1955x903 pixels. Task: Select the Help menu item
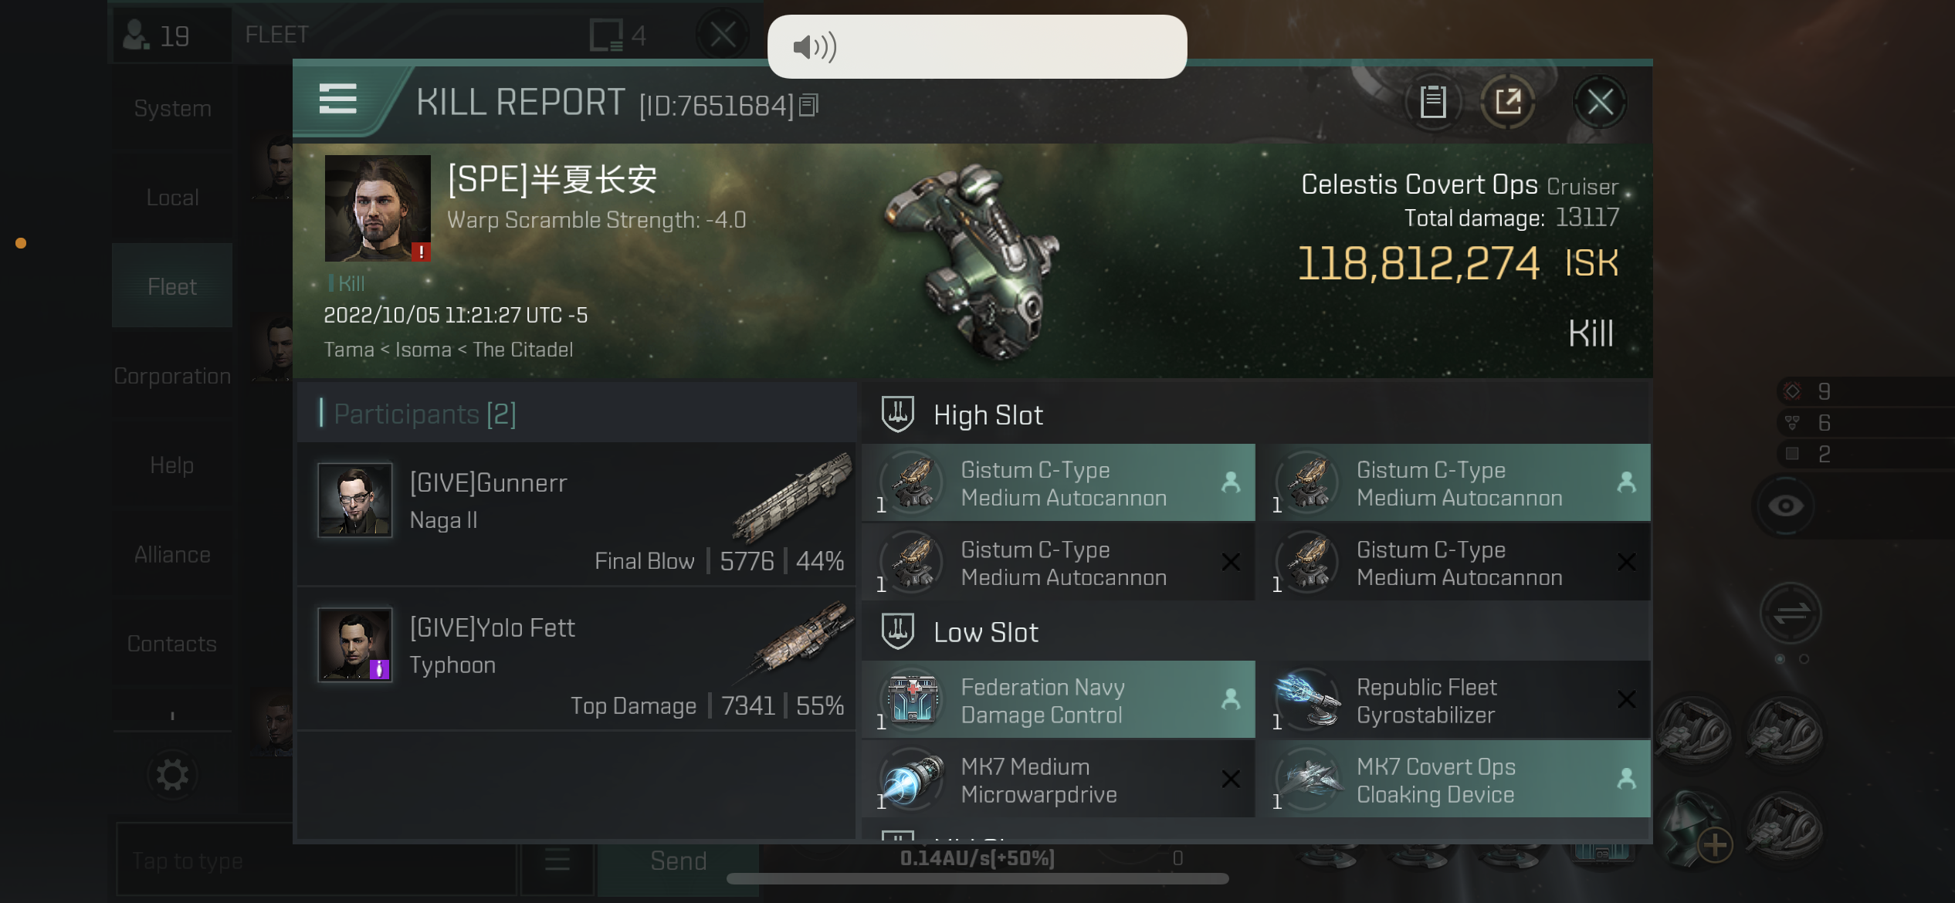pos(171,463)
